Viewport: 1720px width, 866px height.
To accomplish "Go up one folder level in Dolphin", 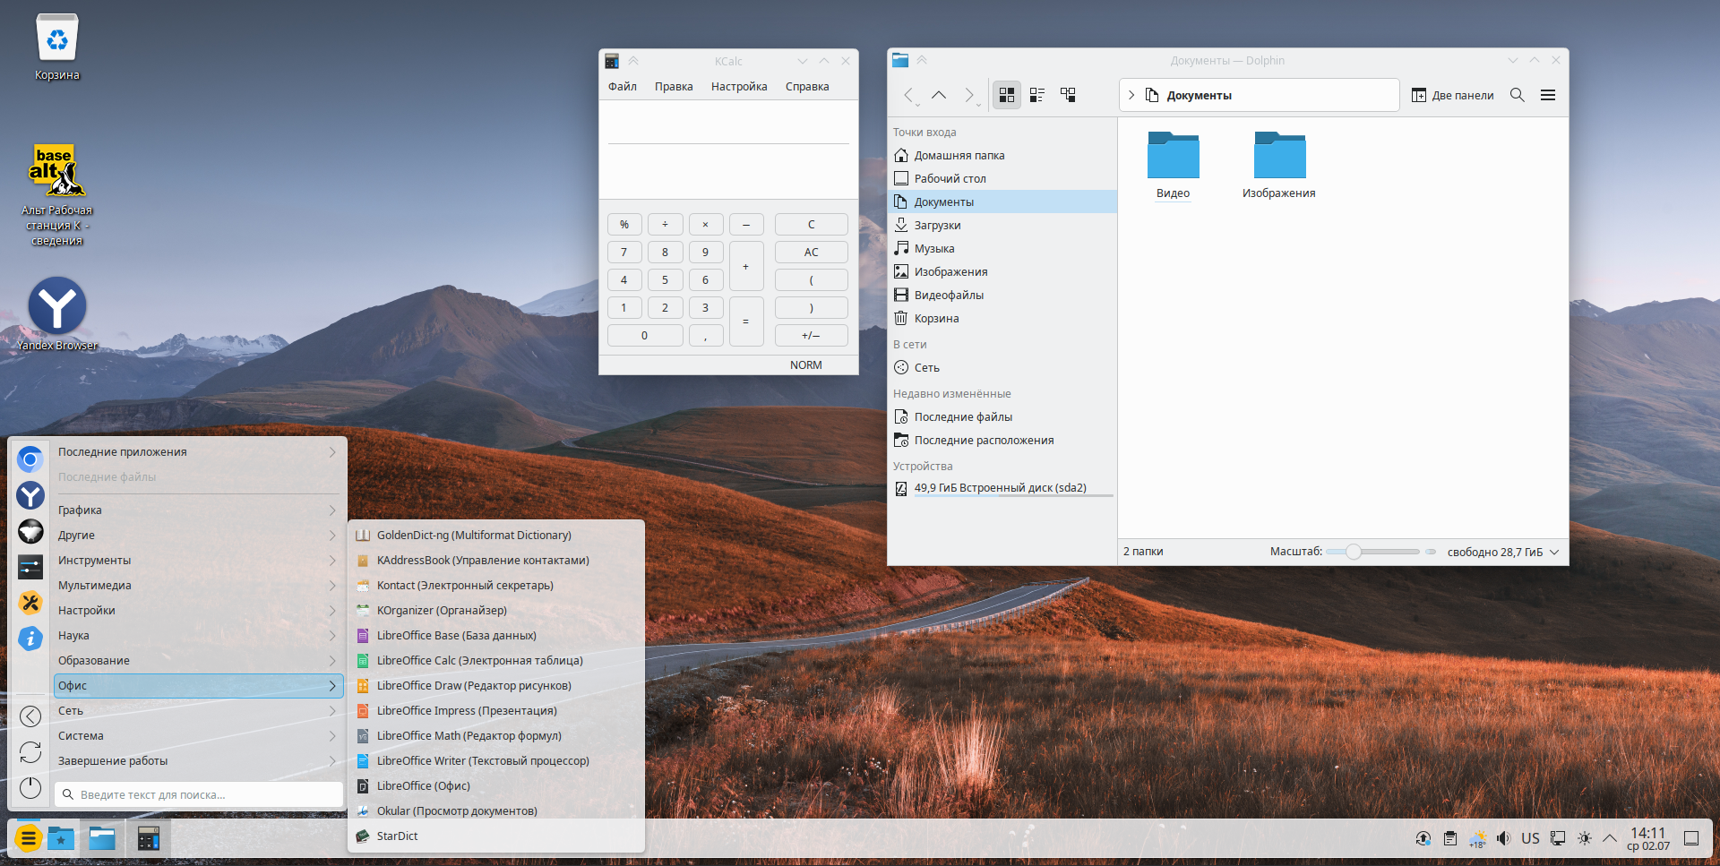I will (939, 95).
